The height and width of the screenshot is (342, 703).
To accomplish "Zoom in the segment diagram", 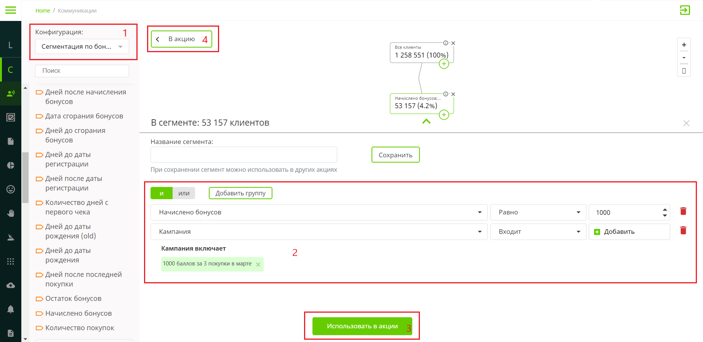I will 684,45.
